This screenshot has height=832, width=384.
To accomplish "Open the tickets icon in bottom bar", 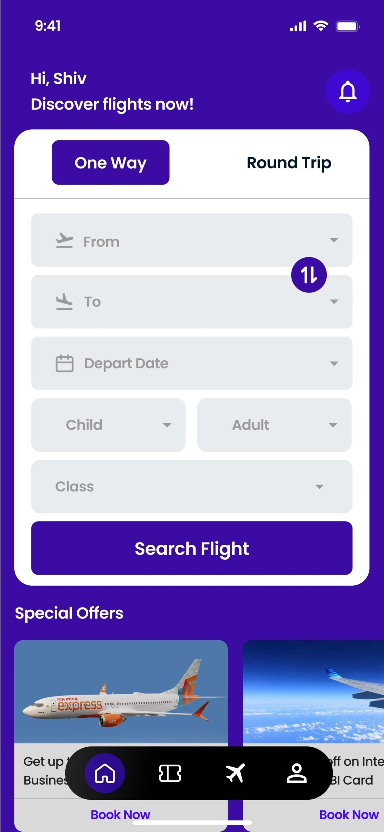I will click(170, 773).
